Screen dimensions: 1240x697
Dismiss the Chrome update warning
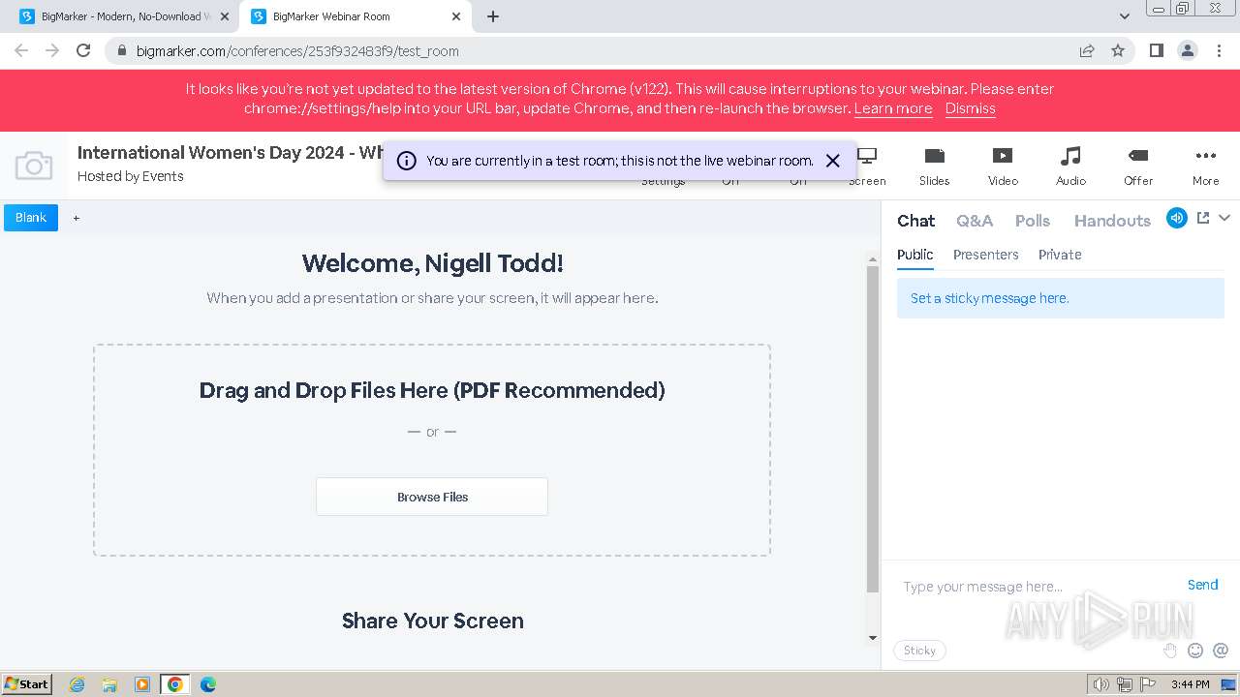coord(970,108)
